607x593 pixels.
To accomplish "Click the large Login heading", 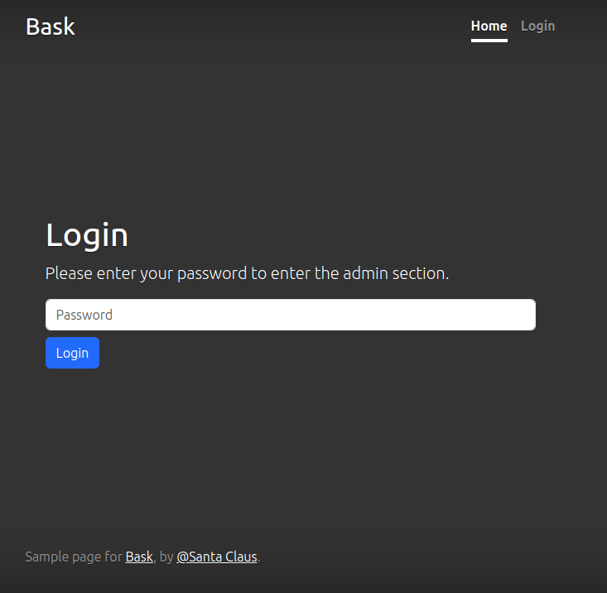I will tap(87, 235).
